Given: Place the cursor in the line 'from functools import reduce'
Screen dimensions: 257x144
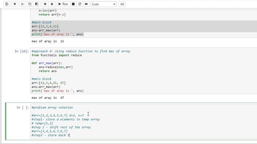Looking at the screenshot, I should pos(57,55).
